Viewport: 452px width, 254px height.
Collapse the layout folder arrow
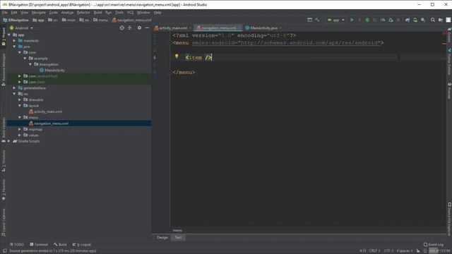(20, 105)
